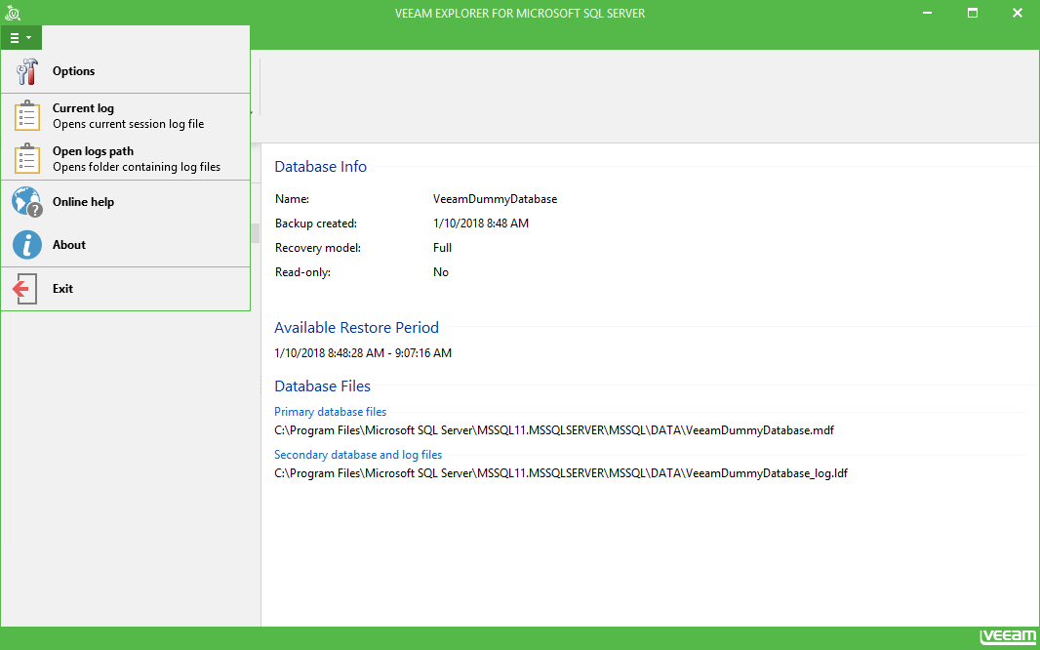
Task: Click the Read-only value No
Action: (x=441, y=272)
